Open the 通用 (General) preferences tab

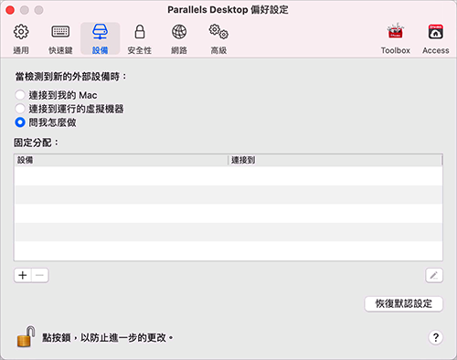pos(21,39)
